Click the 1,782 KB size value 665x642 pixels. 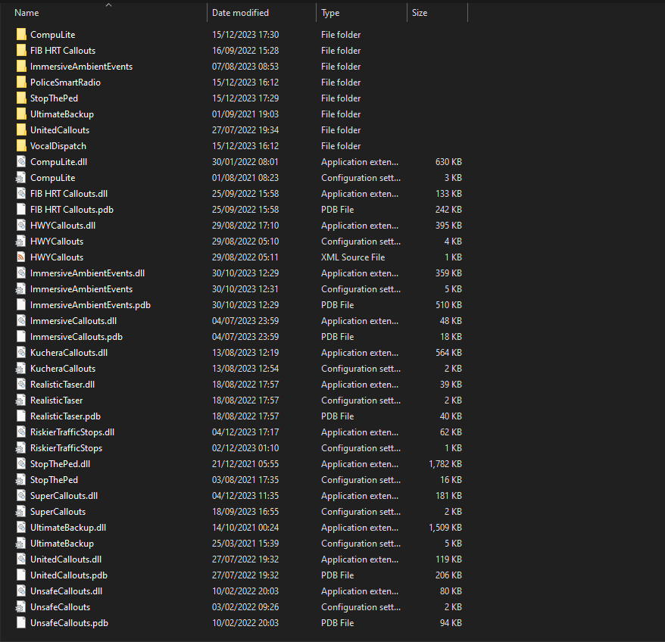pos(445,464)
